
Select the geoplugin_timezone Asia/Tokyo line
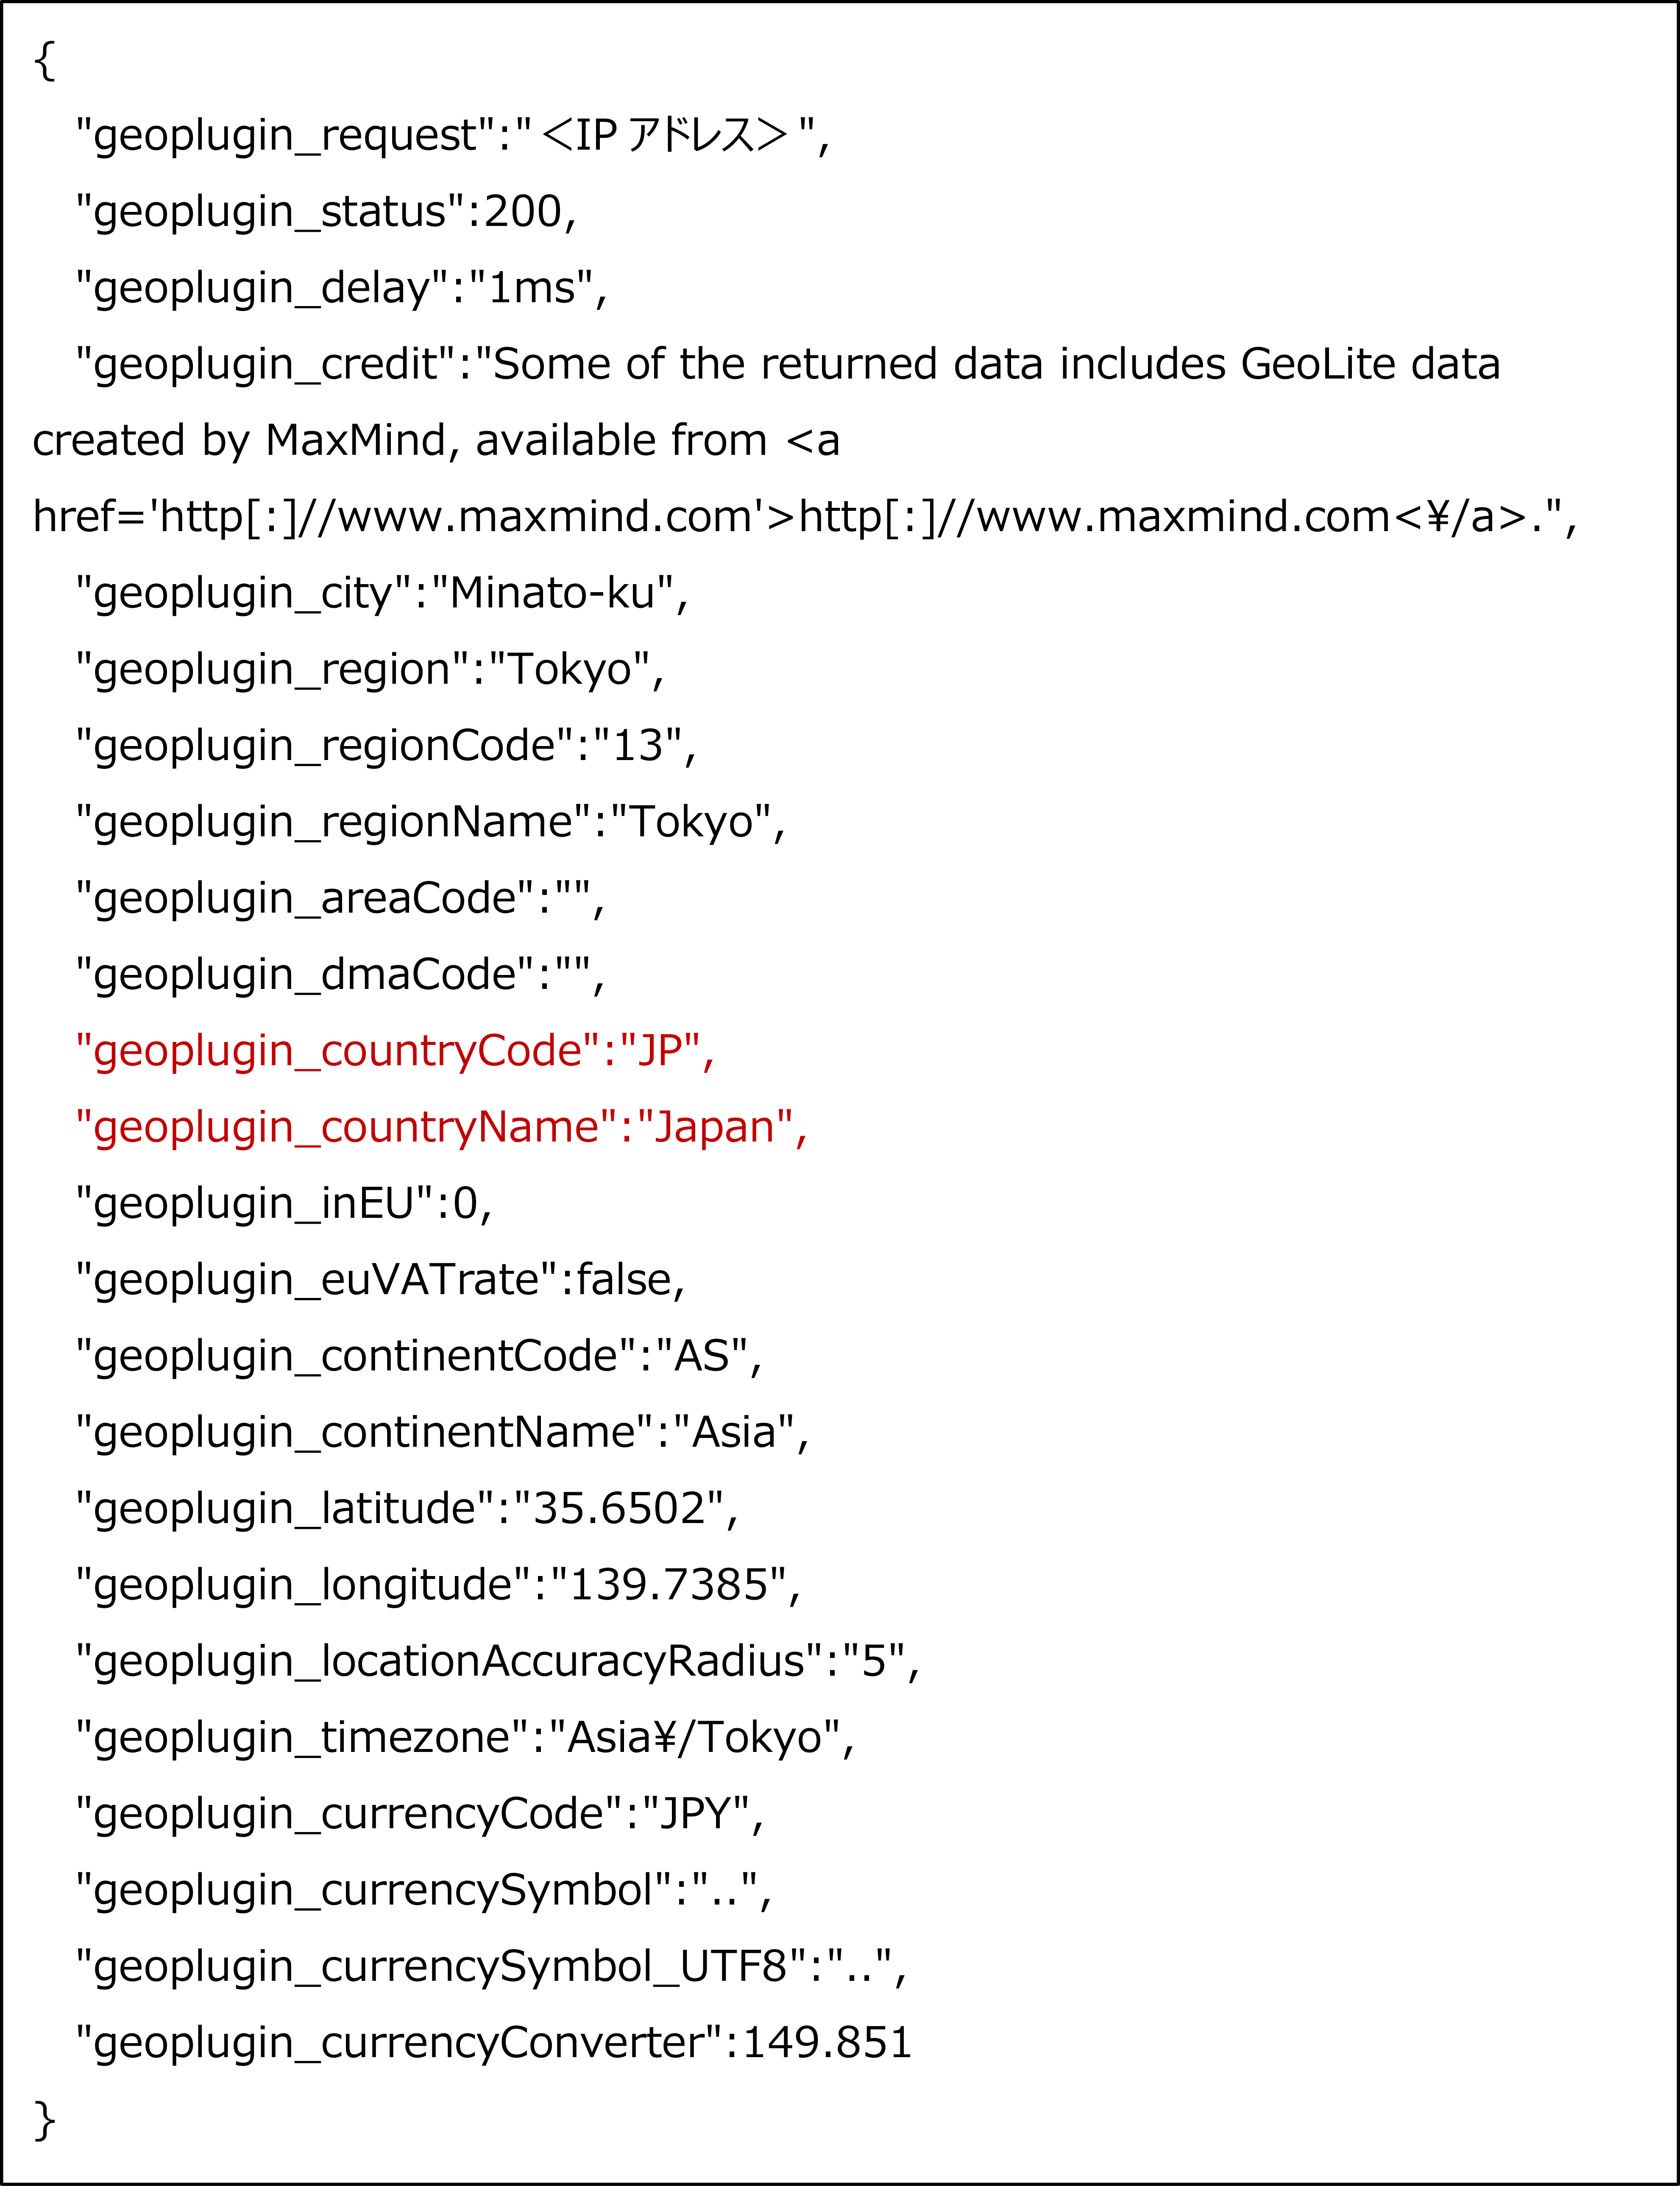[465, 1737]
